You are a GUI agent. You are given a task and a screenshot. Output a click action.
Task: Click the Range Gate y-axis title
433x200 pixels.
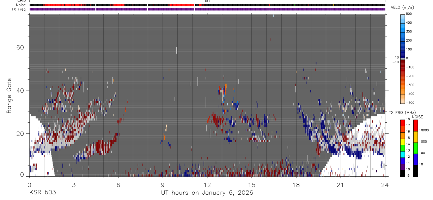(x=9, y=96)
